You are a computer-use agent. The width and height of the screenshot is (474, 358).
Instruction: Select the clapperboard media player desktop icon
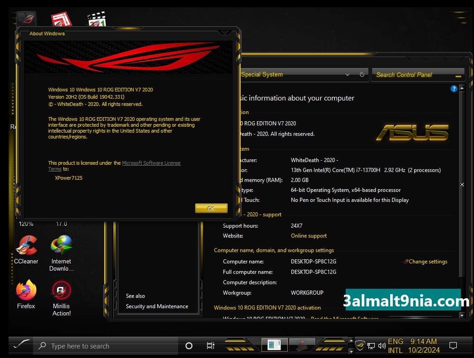[97, 19]
